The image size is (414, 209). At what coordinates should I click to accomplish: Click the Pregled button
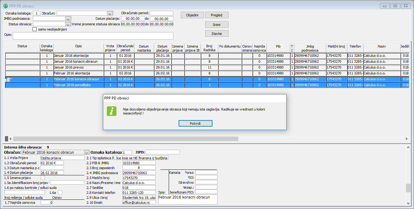217,15
